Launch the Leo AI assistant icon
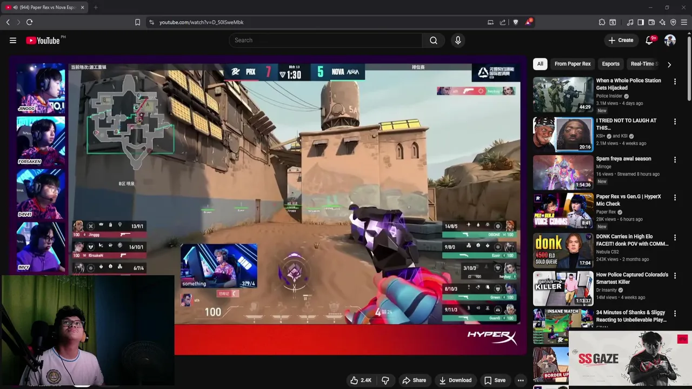Viewport: 692px width, 389px height. [x=662, y=22]
